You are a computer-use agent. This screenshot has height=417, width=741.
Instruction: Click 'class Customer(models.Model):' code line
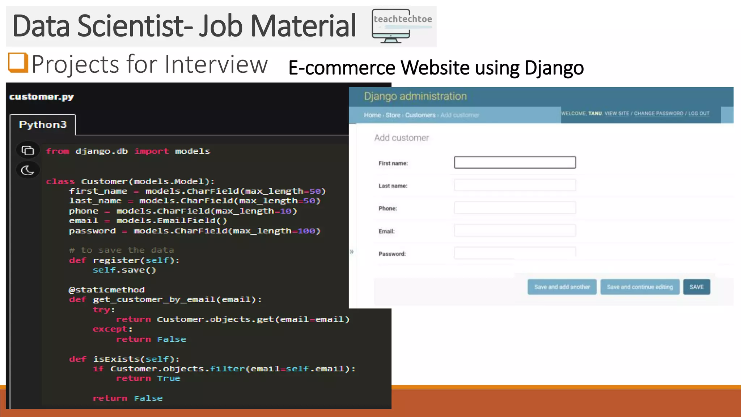tap(130, 181)
